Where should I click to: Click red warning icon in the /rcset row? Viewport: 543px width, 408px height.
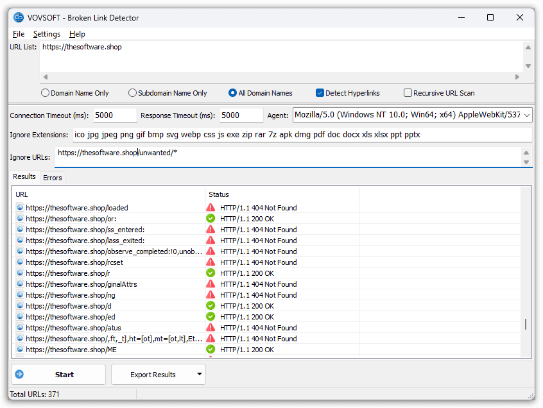pyautogui.click(x=211, y=262)
